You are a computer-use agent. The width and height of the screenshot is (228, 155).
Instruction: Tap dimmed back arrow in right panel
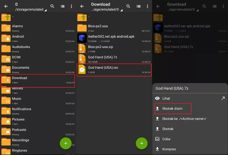pyautogui.click(x=158, y=6)
